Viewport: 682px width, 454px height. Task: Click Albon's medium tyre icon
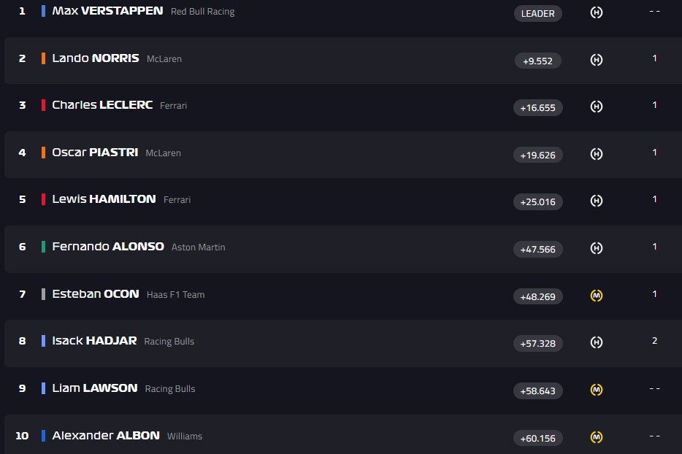point(596,437)
